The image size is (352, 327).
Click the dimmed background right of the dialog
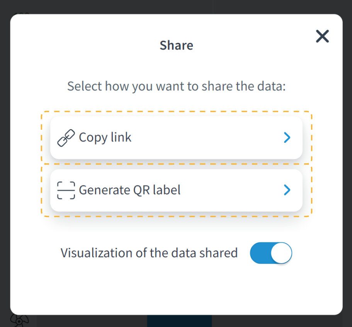point(347,162)
